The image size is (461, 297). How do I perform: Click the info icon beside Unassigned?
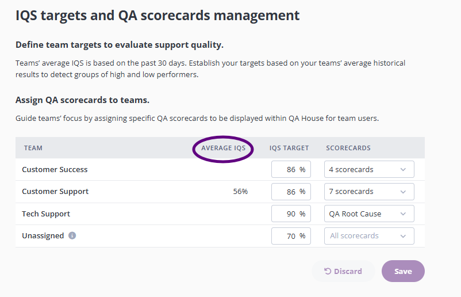[72, 235]
